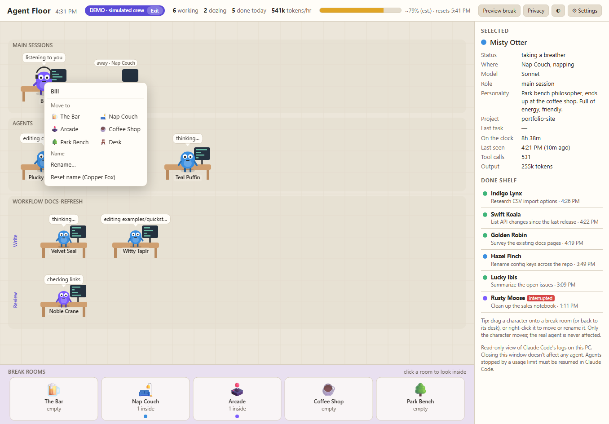The width and height of the screenshot is (609, 424).
Task: Look inside the Nap Couch room
Action: pyautogui.click(x=146, y=399)
